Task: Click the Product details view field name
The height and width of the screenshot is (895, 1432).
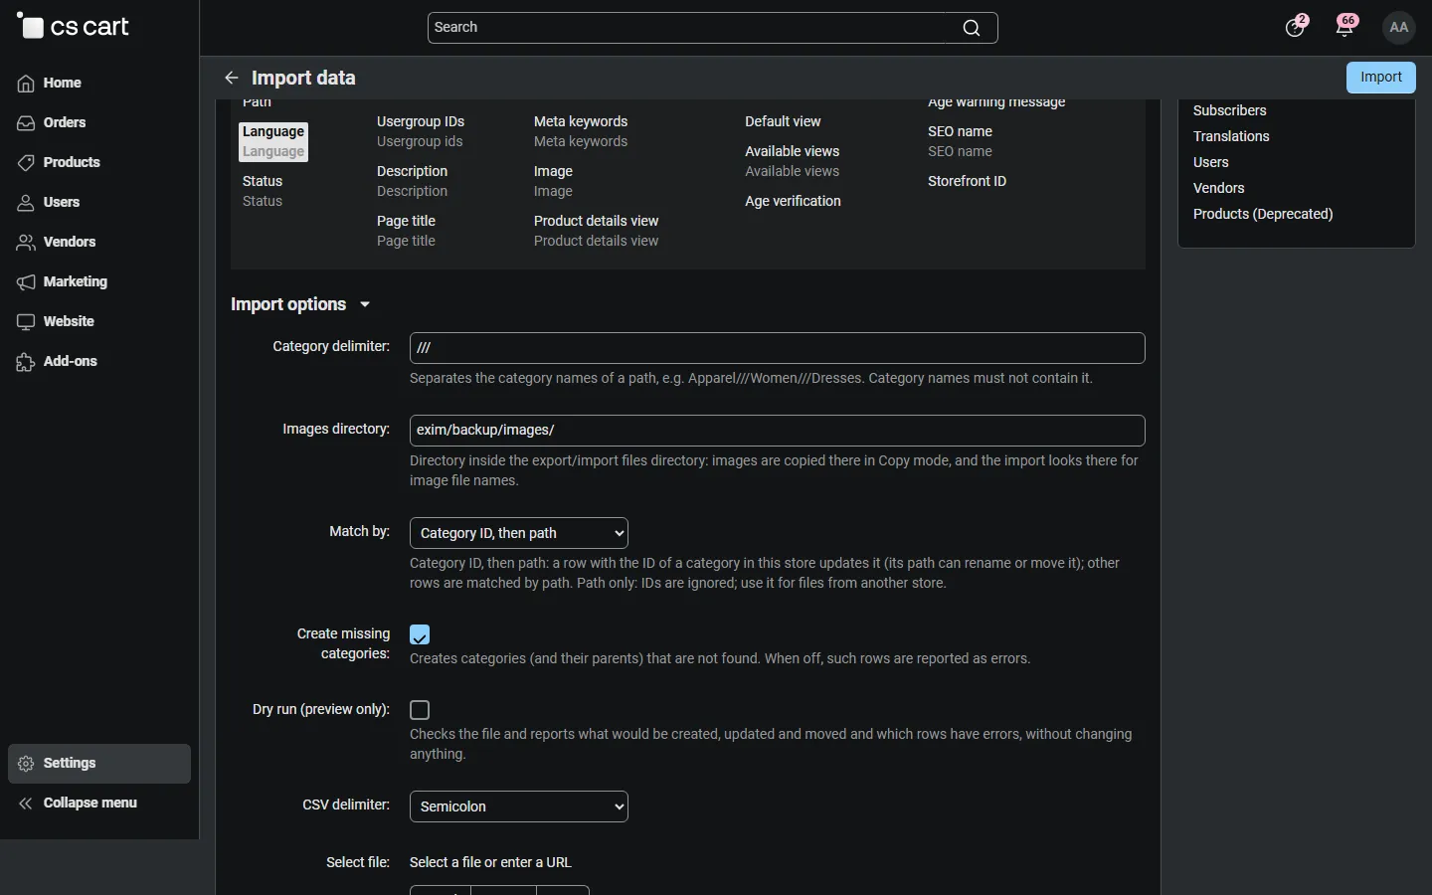Action: click(597, 221)
